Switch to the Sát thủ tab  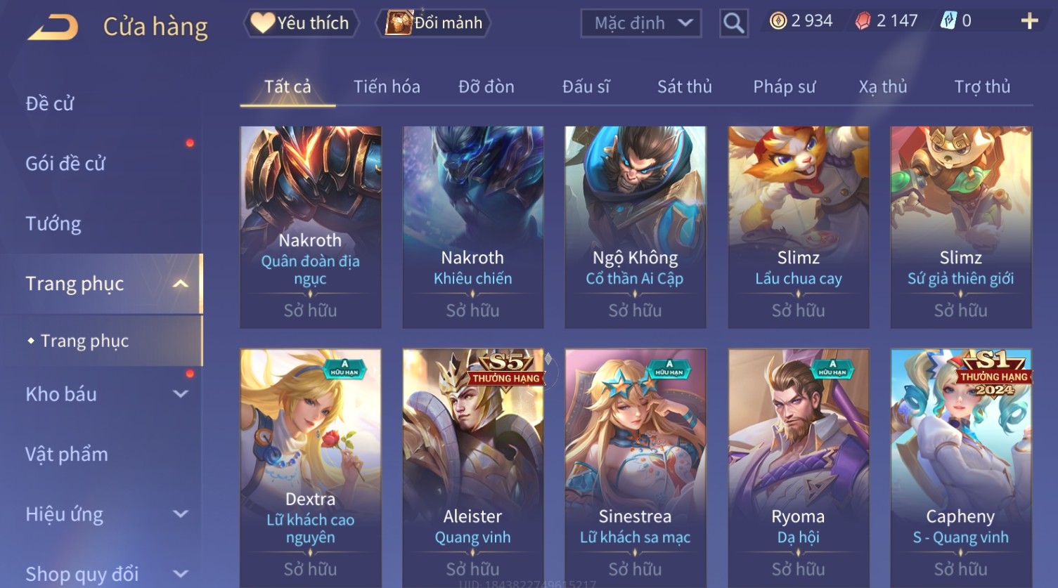point(684,87)
